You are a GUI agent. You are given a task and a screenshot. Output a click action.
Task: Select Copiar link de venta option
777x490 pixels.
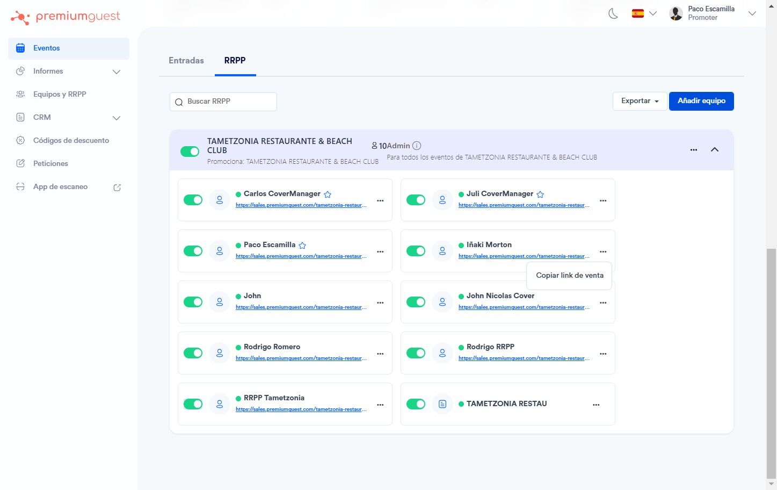569,276
